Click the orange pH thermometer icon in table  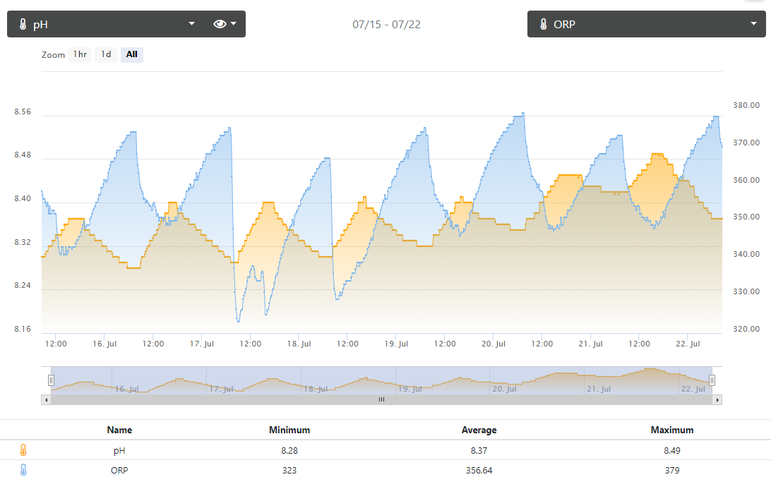click(x=23, y=450)
